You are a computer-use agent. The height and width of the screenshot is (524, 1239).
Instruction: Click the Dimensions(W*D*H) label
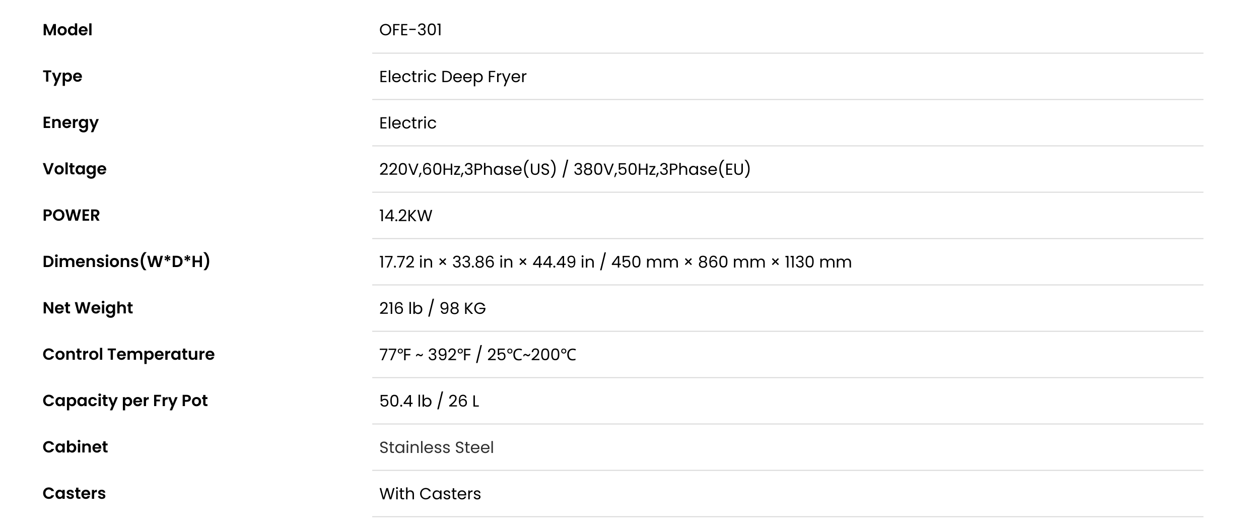(x=126, y=261)
